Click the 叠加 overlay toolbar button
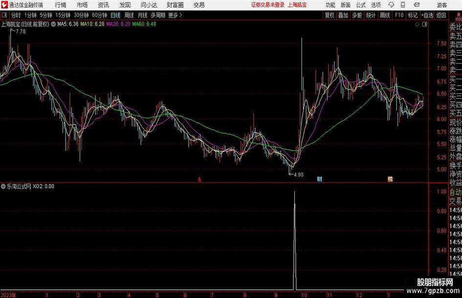Viewport: 462px width, 298px height. point(343,15)
